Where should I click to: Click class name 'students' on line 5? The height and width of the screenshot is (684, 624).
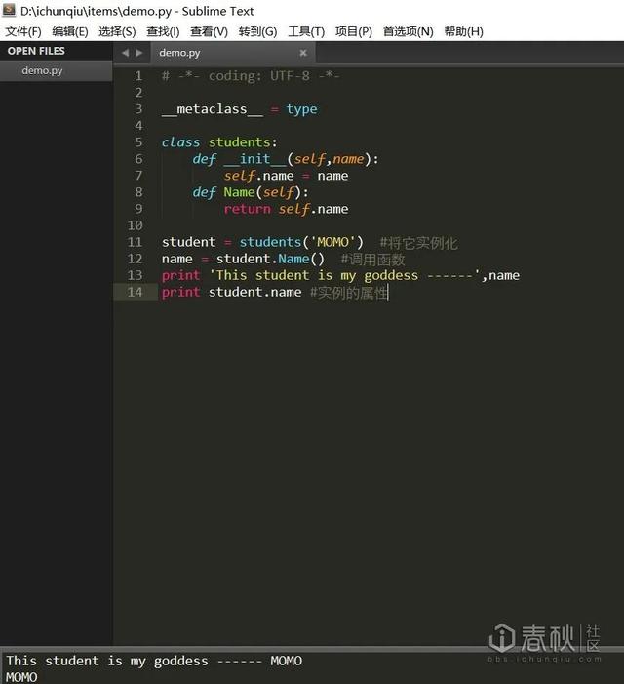point(239,142)
